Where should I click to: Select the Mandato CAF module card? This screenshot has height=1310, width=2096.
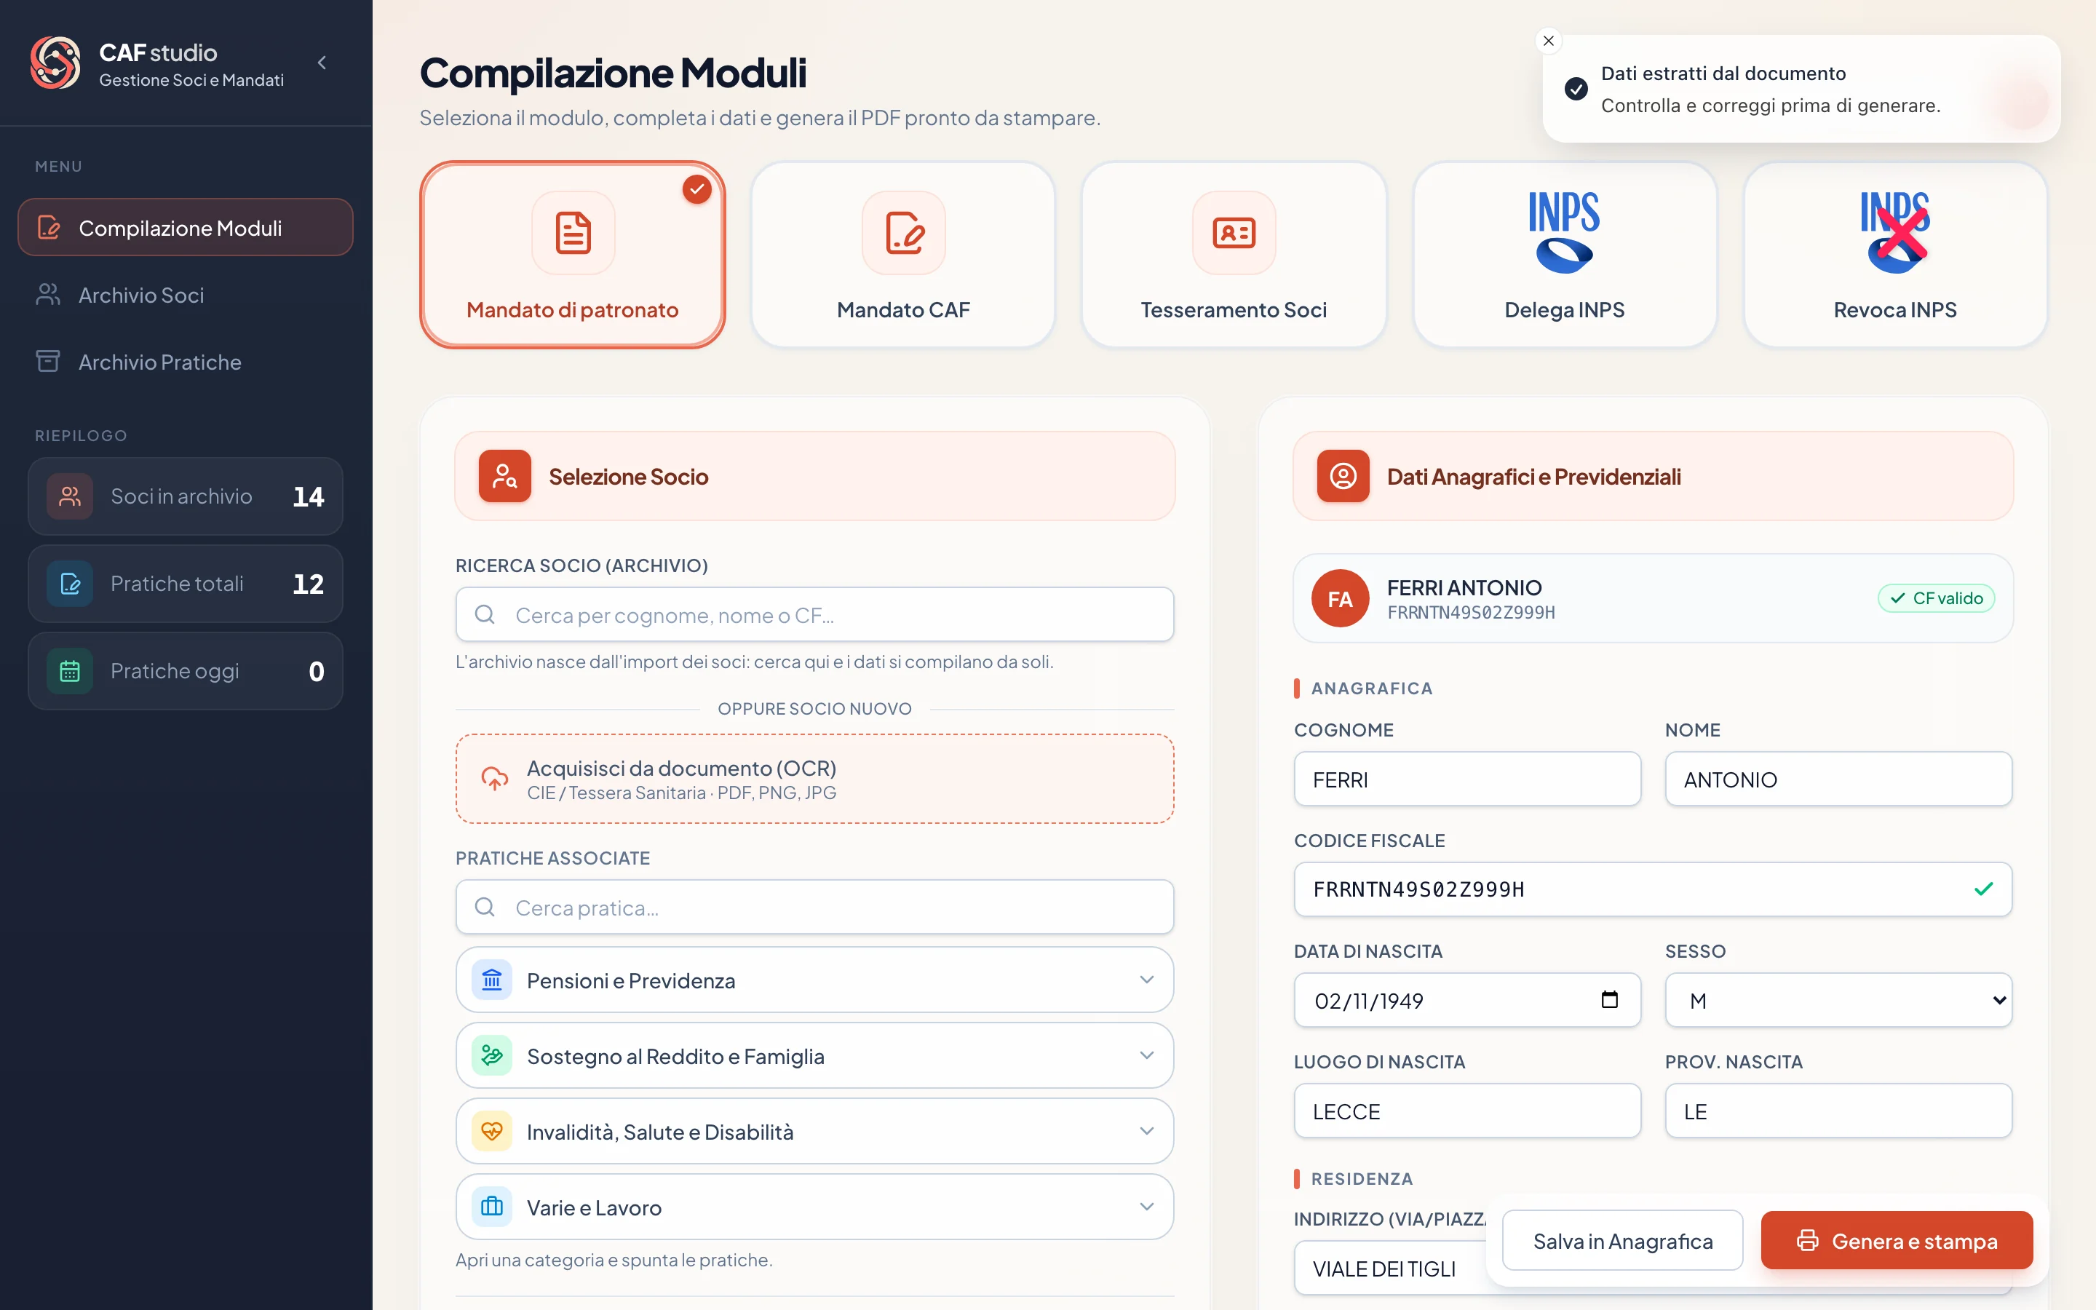tap(903, 255)
